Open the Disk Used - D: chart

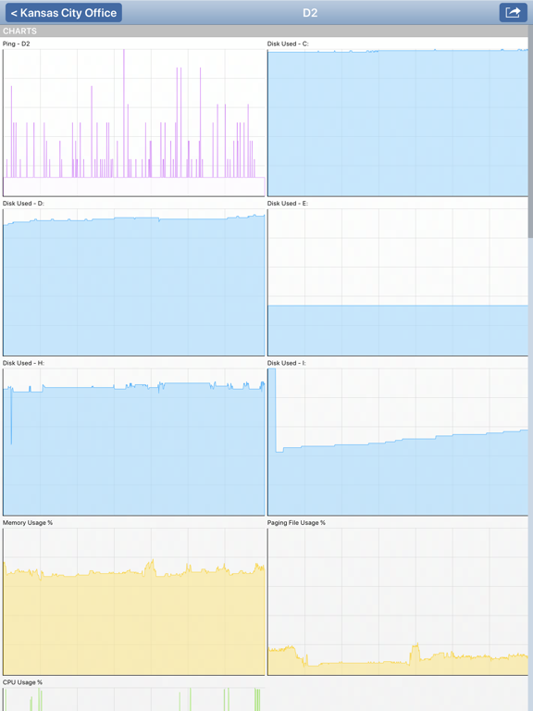pyautogui.click(x=133, y=282)
